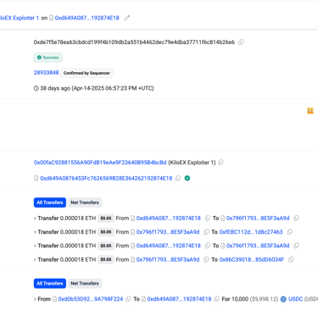Click the Success status badge
The image size is (318, 310).
point(48,58)
